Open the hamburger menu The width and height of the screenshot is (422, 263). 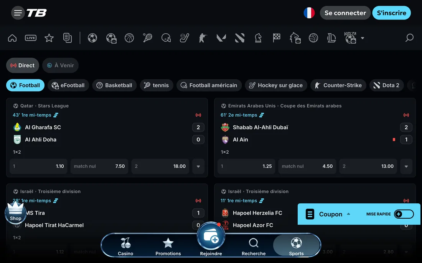pos(18,13)
